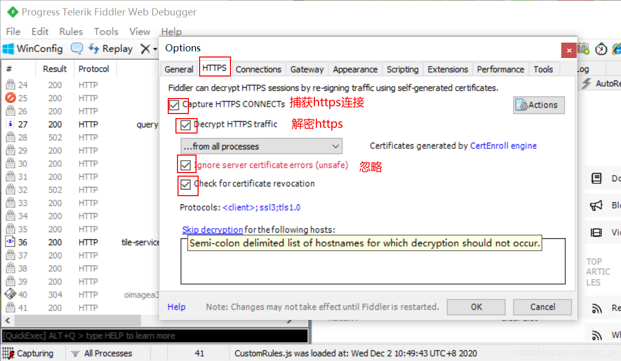Click the camera screenshot icon in toolbar
Screen dimensions: 621x361
click(x=583, y=49)
